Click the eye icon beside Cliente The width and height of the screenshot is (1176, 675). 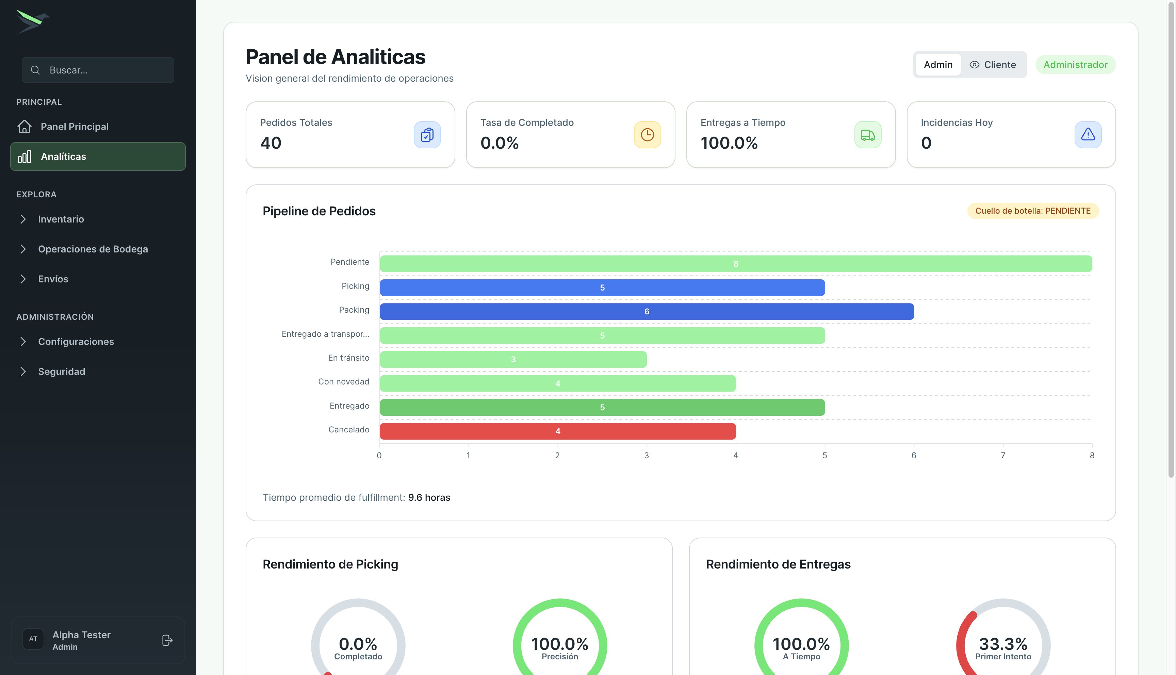(974, 65)
